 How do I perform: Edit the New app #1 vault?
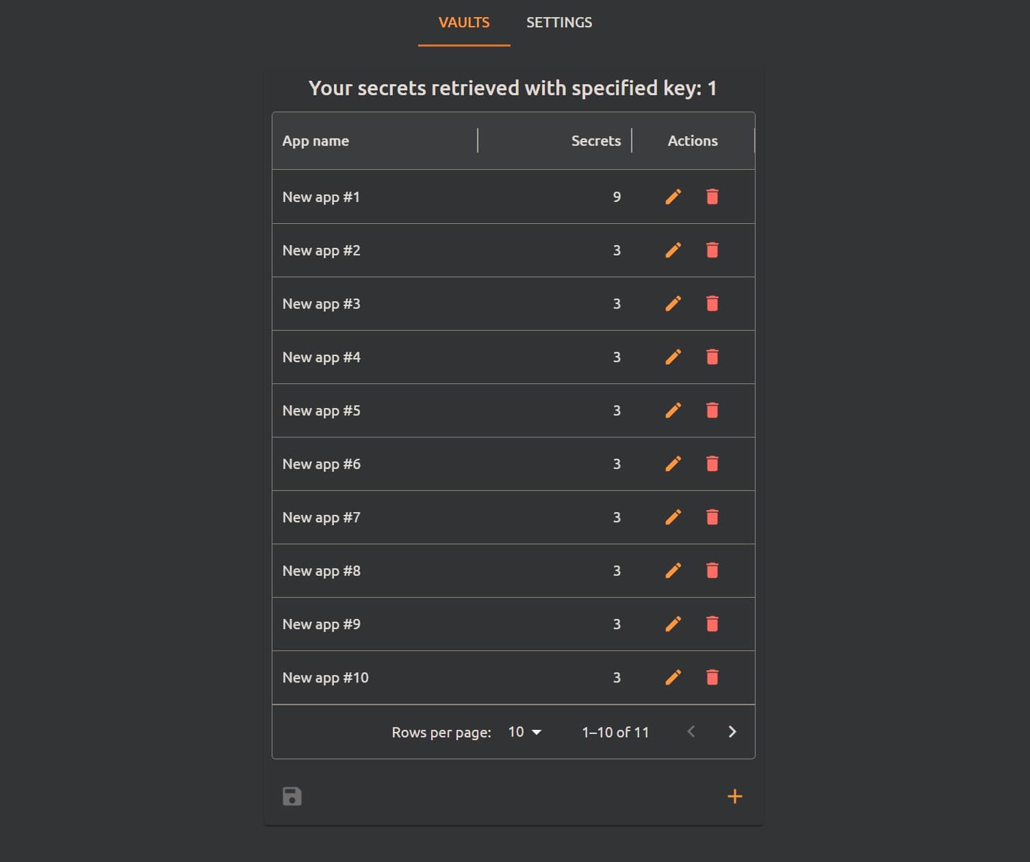pos(673,197)
